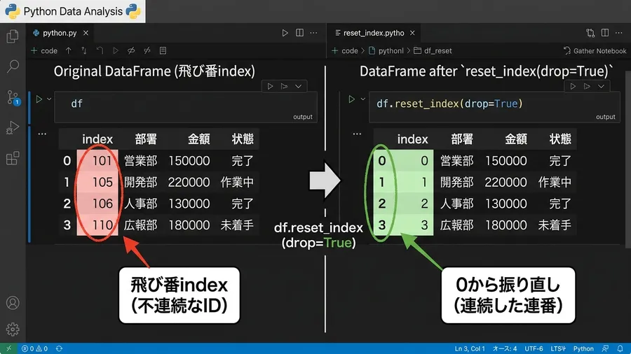Click the Gather Notebook button

595,50
